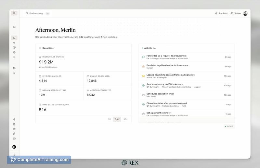This screenshot has height=168, width=260.
Task: Open the card icon in lower sidebar
Action: tap(14, 138)
